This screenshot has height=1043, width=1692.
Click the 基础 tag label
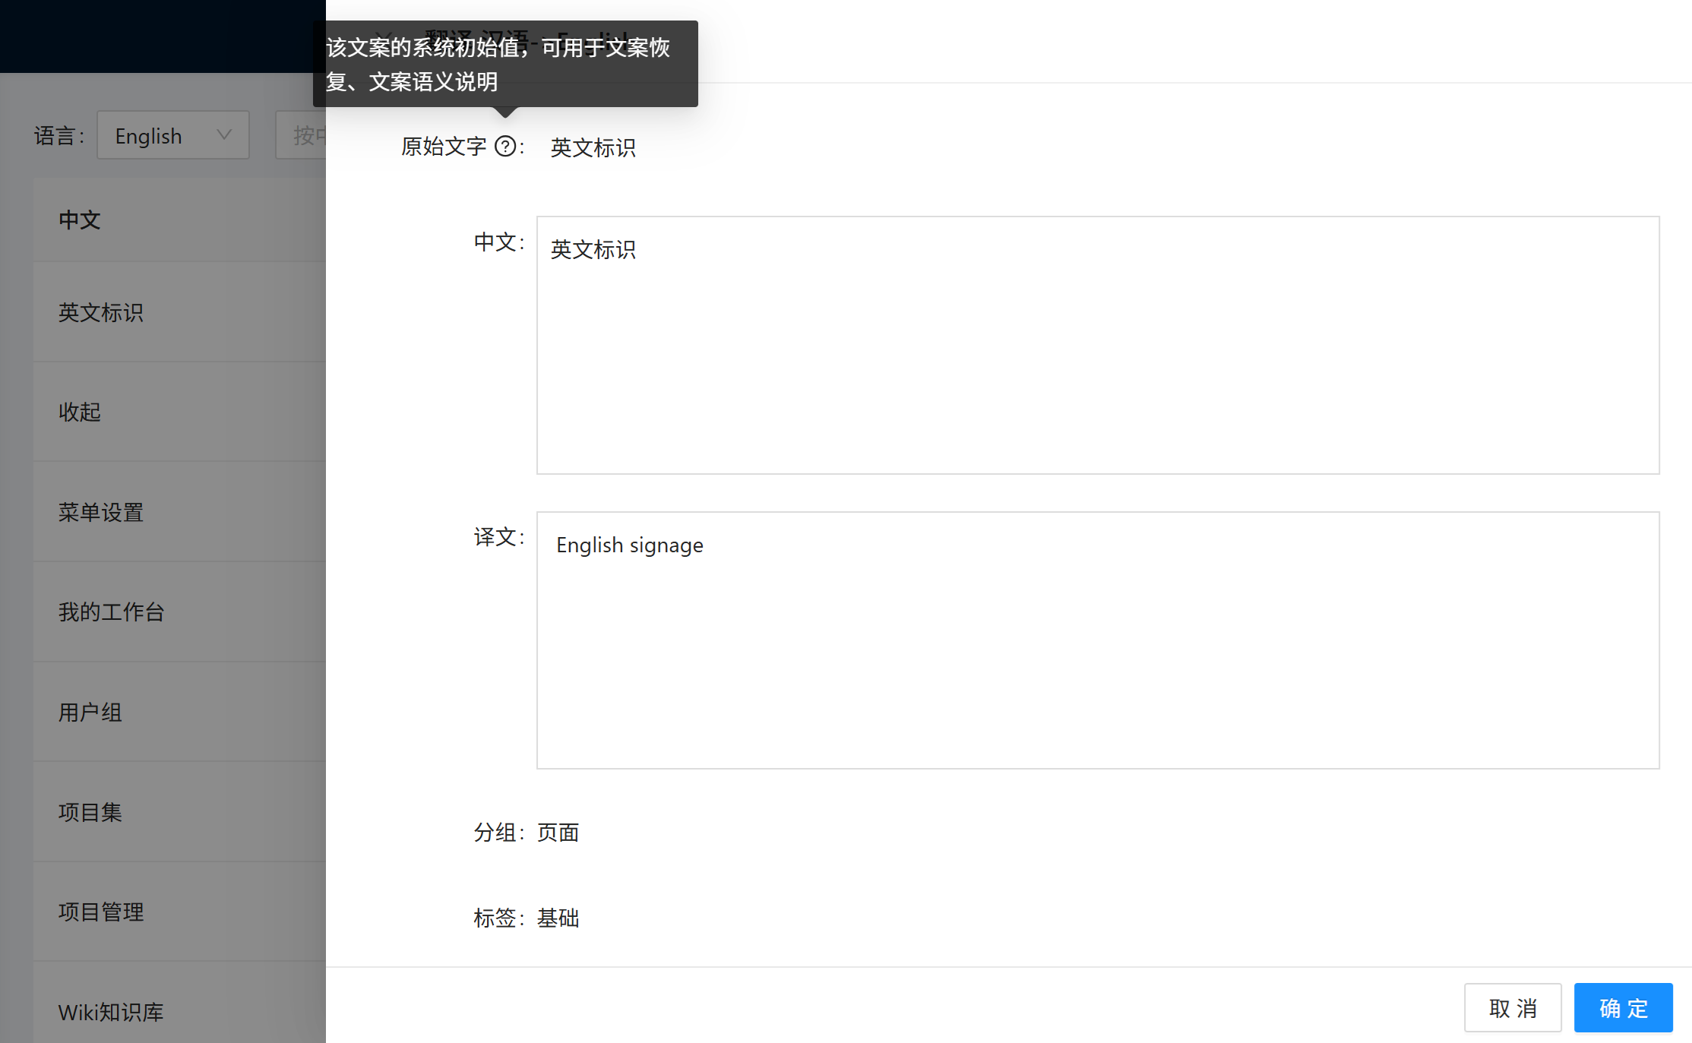pos(558,918)
